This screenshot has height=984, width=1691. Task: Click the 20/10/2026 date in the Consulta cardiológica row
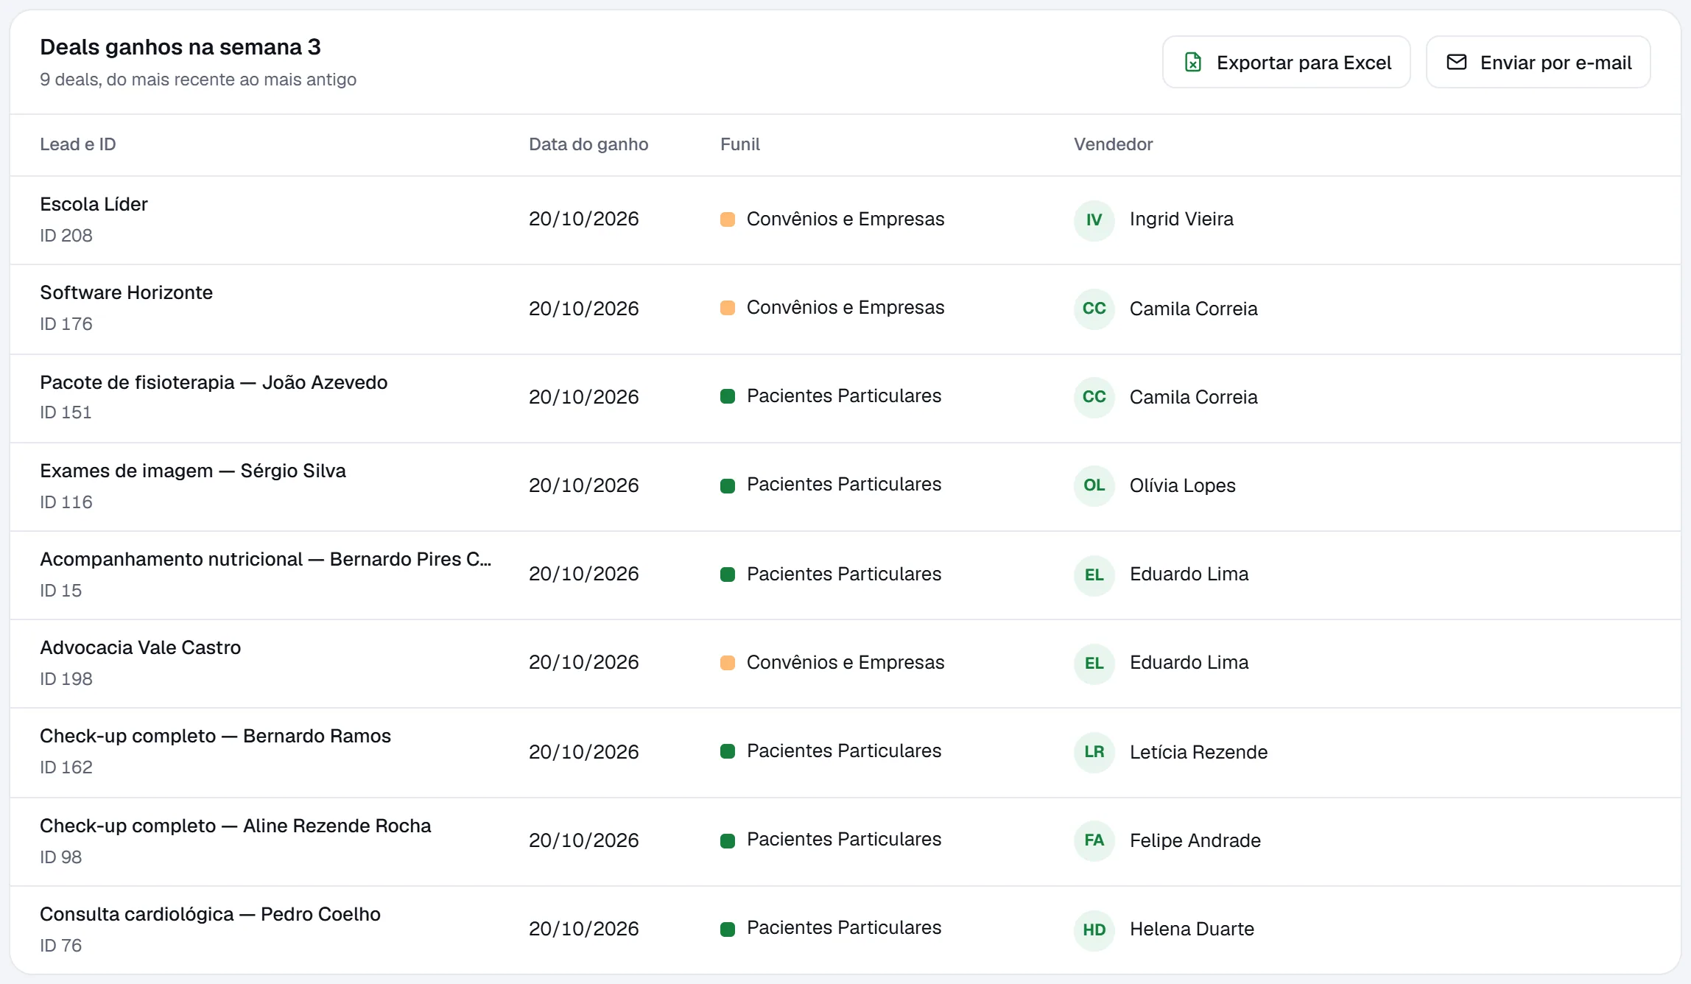(584, 929)
